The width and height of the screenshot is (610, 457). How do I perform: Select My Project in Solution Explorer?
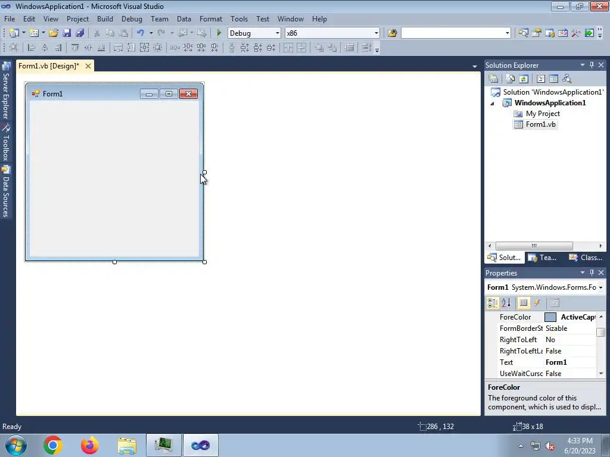click(x=537, y=114)
